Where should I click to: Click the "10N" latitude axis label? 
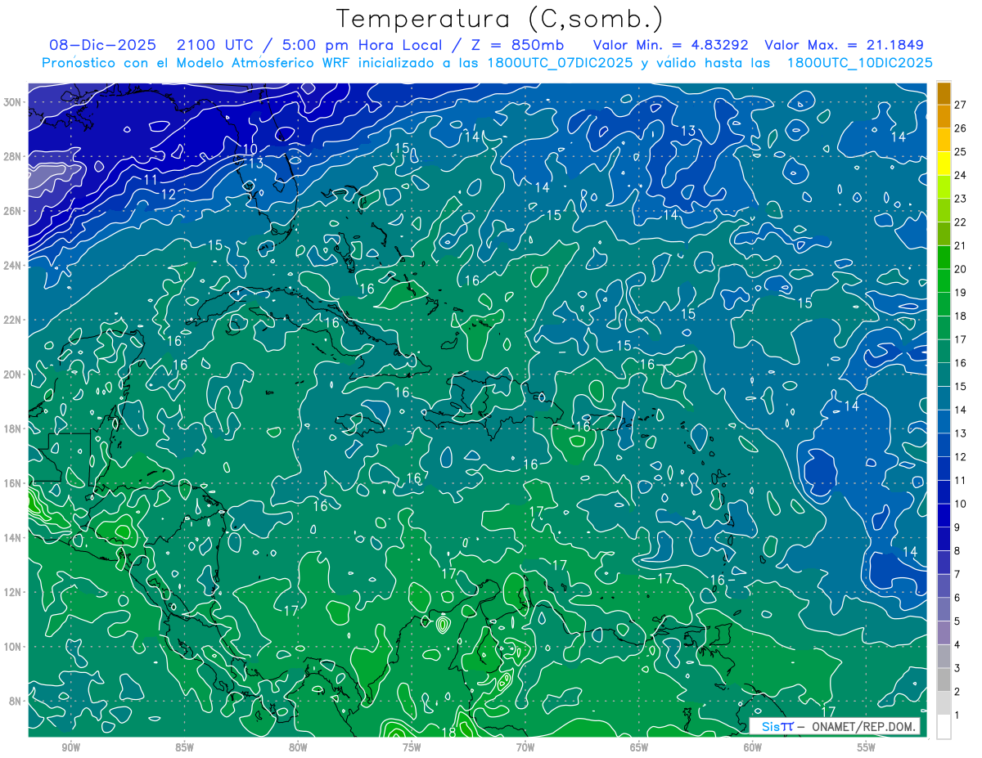(13, 646)
